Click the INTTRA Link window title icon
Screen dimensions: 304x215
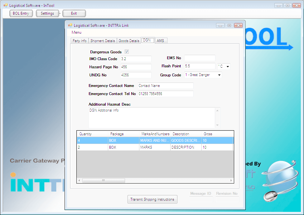70,25
